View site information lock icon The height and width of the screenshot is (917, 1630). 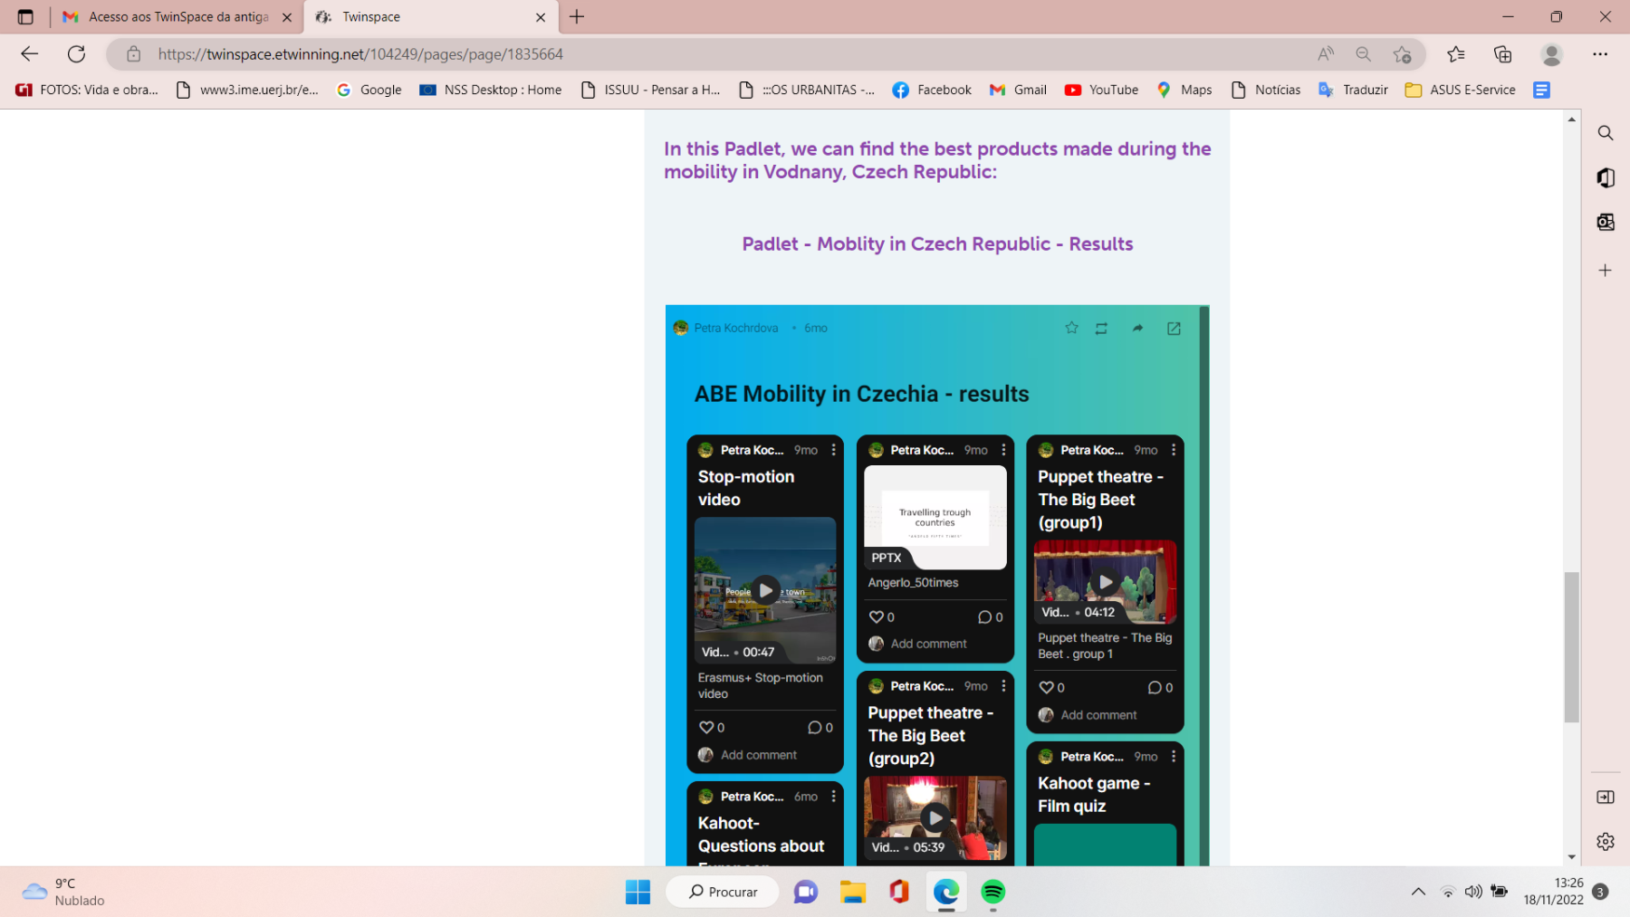click(134, 54)
